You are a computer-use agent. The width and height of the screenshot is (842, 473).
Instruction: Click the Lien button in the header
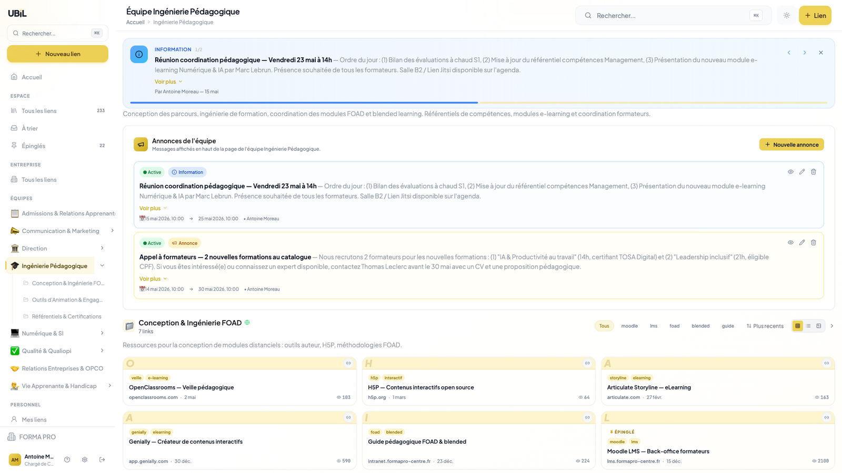tap(815, 15)
